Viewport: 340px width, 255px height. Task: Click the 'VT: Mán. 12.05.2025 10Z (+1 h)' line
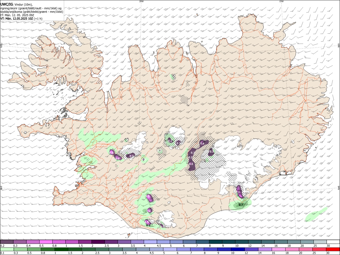point(21,19)
